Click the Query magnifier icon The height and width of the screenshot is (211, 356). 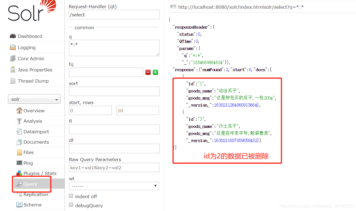[19, 184]
